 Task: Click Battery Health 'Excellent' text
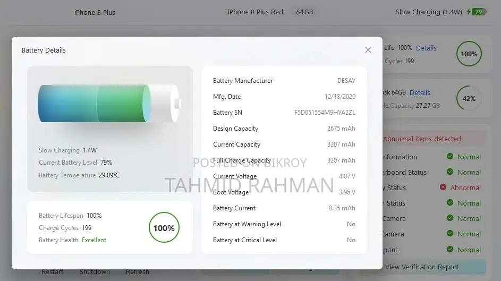point(94,240)
